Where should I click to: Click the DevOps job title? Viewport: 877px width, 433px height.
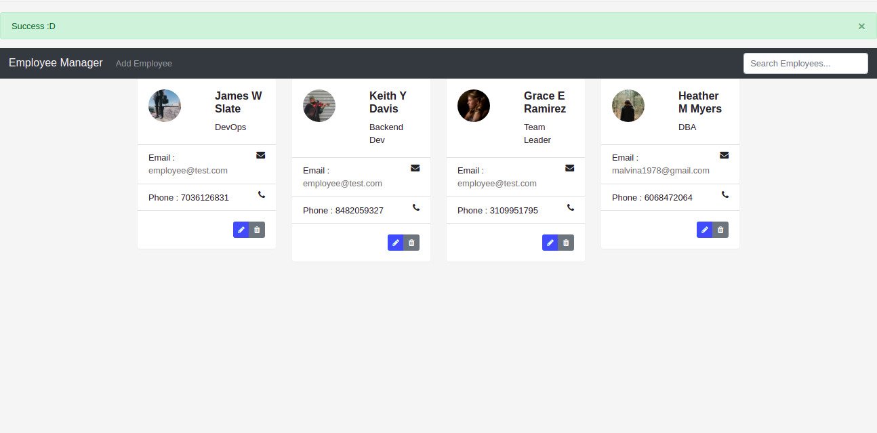point(230,127)
